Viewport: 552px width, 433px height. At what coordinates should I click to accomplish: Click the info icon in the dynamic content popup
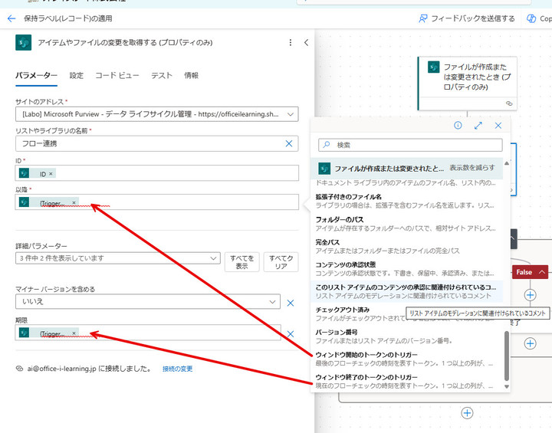(x=458, y=125)
